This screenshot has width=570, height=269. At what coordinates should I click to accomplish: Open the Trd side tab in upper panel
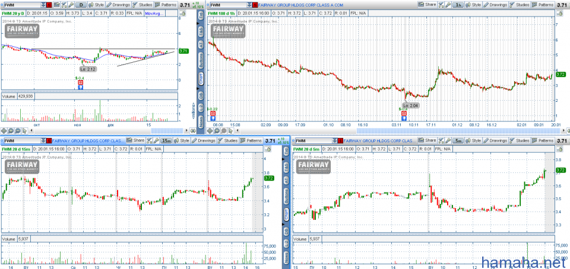coord(201,15)
